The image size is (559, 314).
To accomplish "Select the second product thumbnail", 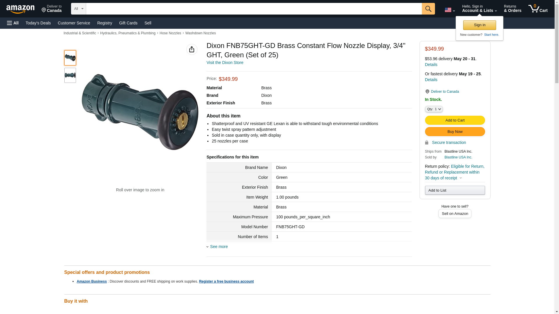I will [x=70, y=75].
